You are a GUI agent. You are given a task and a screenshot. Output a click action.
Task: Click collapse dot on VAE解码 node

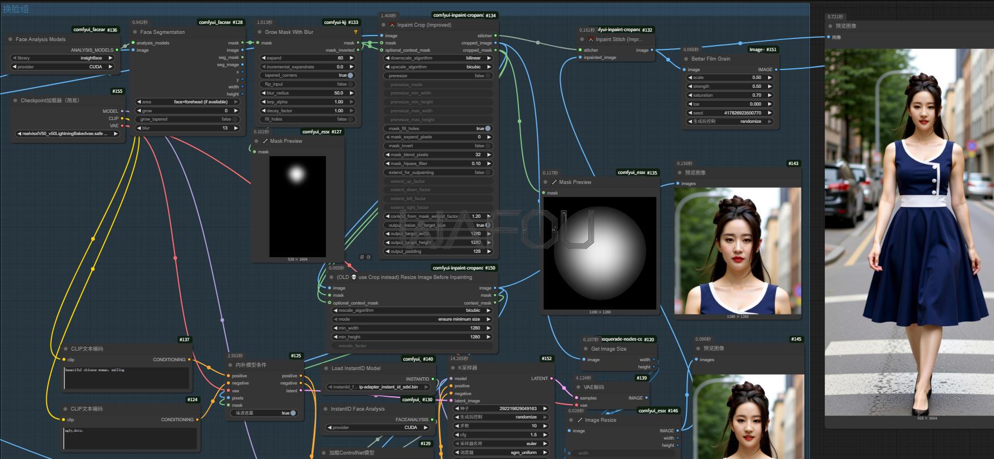coord(578,387)
